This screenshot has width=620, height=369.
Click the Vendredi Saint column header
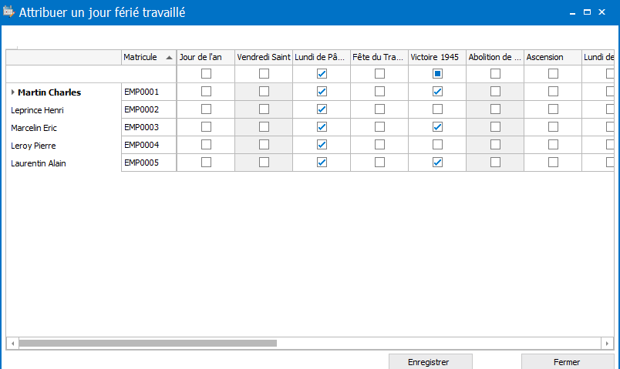click(264, 57)
